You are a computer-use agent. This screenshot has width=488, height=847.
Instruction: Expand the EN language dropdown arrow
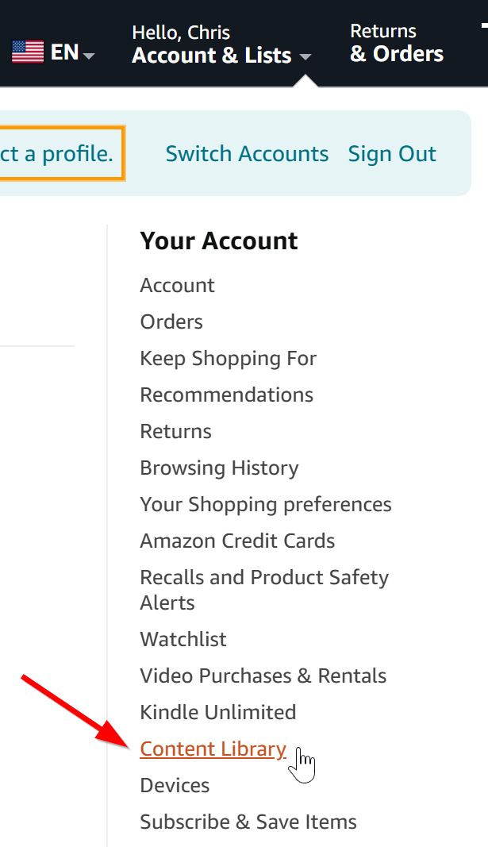(89, 56)
